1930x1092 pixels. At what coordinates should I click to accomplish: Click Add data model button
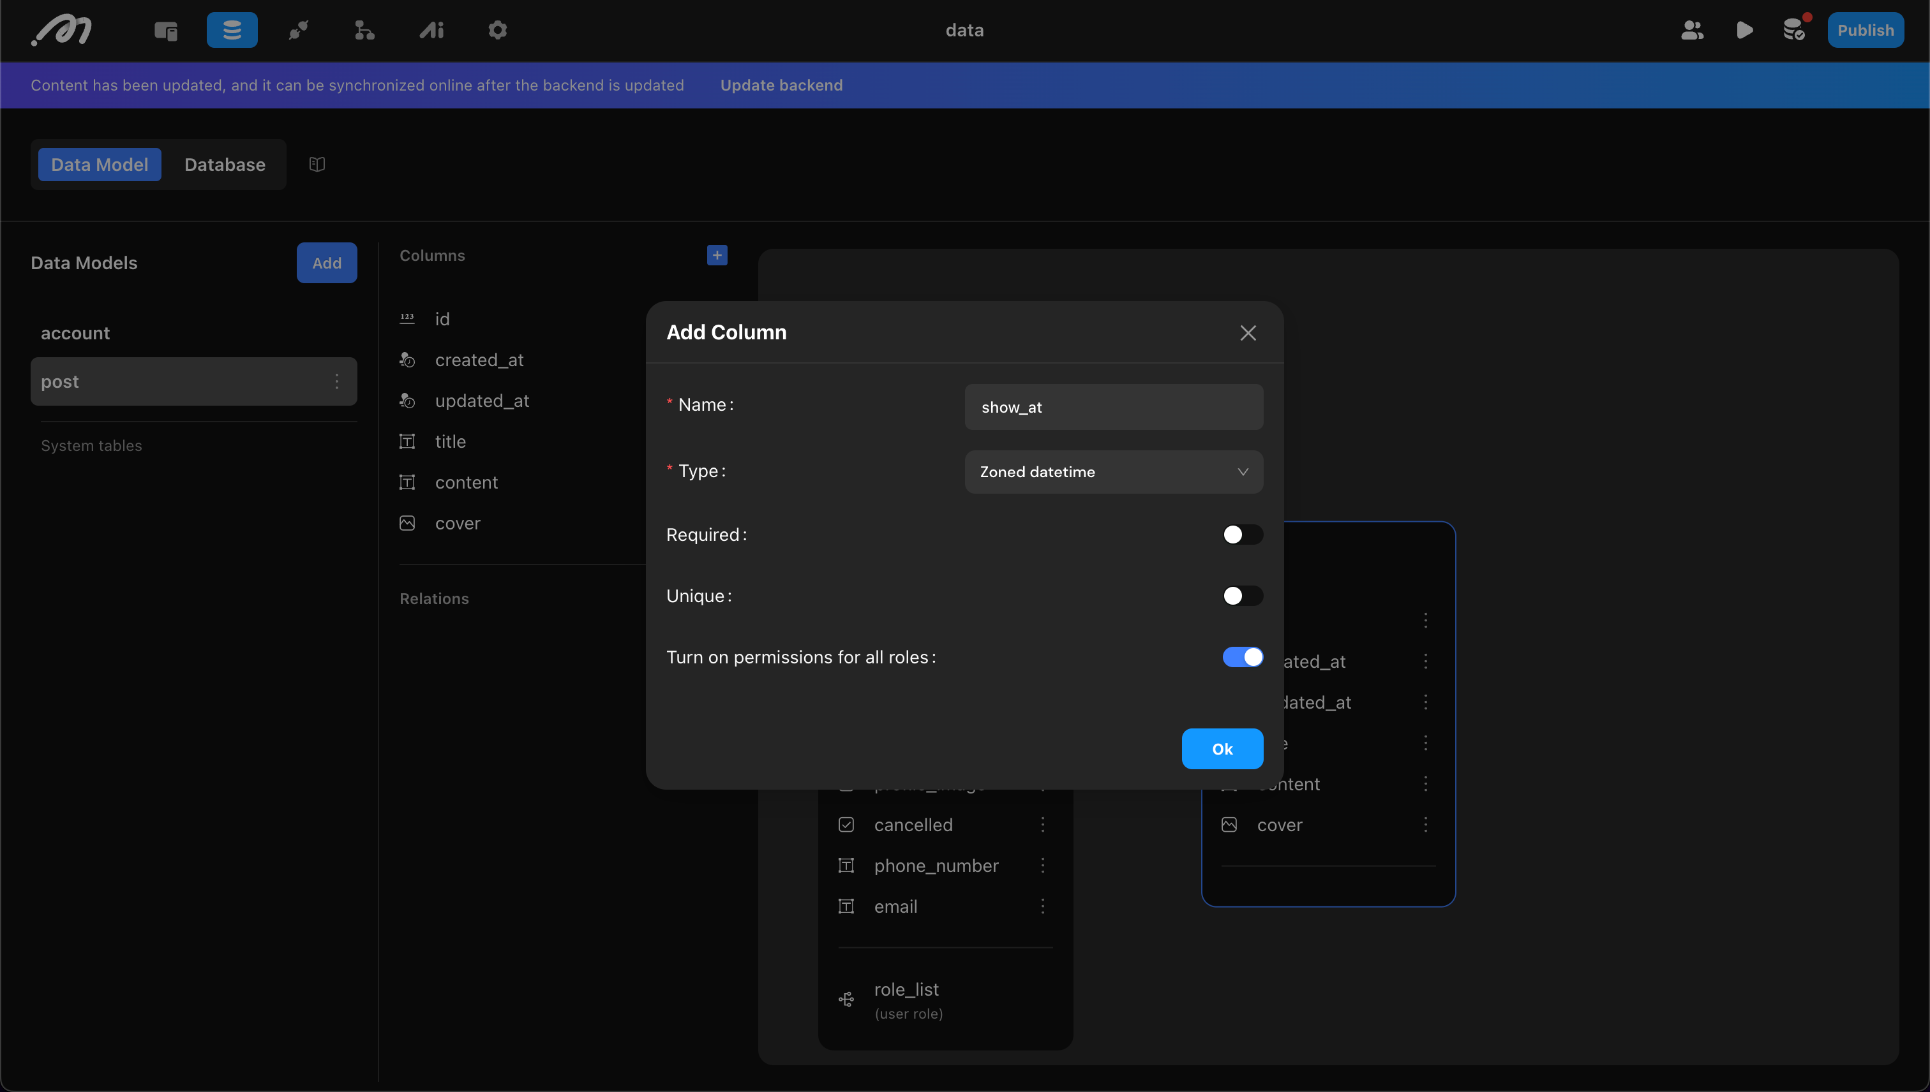tap(326, 263)
